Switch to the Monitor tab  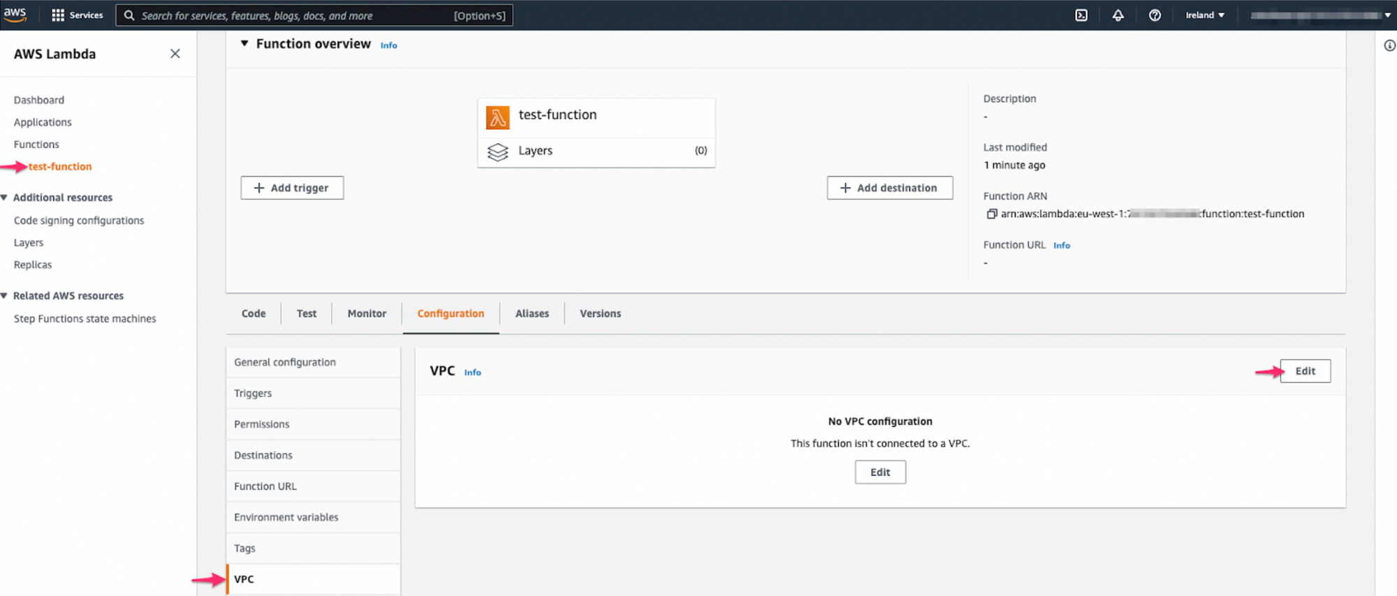click(x=367, y=314)
